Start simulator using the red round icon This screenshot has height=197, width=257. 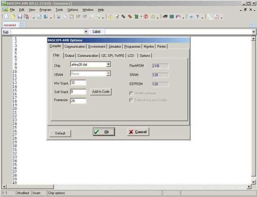pos(146,17)
